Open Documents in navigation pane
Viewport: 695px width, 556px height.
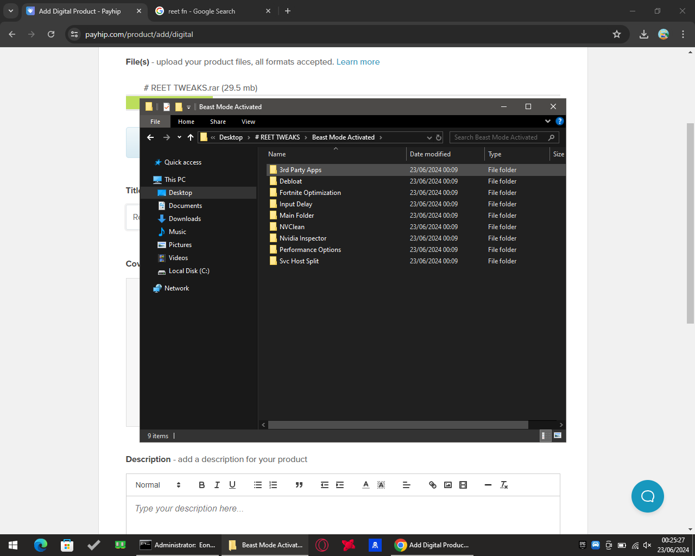coord(185,206)
